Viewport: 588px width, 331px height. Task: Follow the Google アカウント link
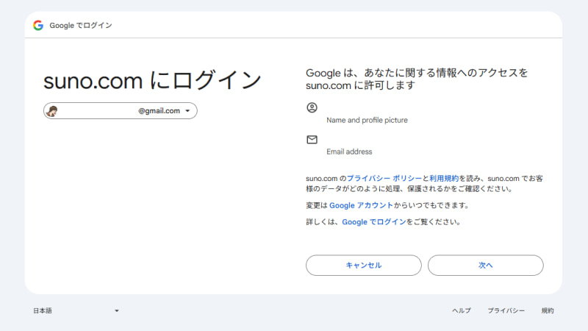click(361, 205)
